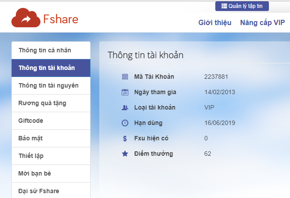Viewport: 290px width, 198px height.
Task: Open Thiết lập sidebar item
Action: [51, 156]
